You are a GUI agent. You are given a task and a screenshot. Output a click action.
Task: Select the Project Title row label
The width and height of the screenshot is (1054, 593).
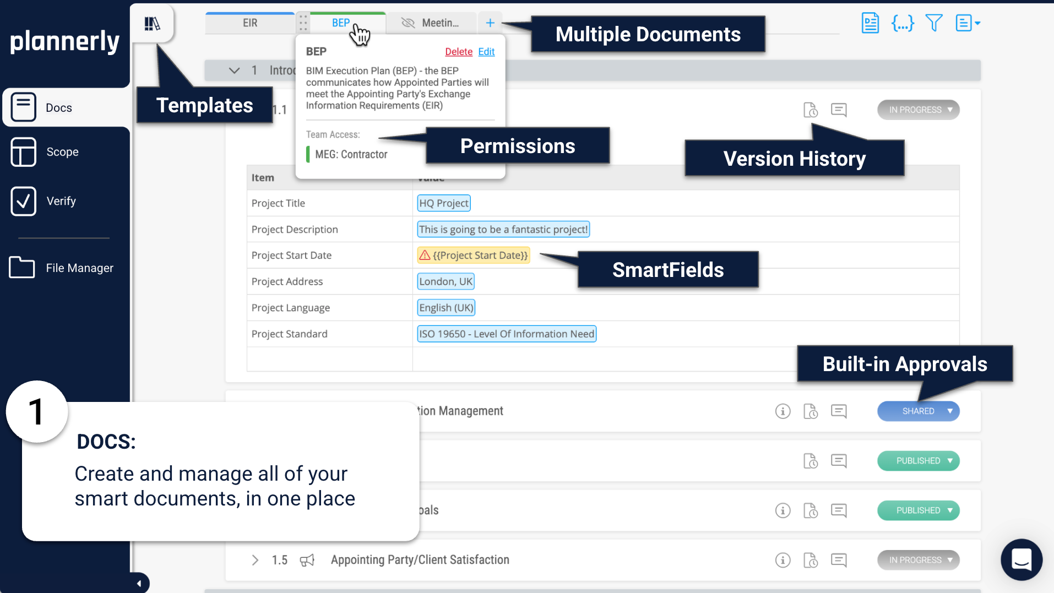coord(278,203)
